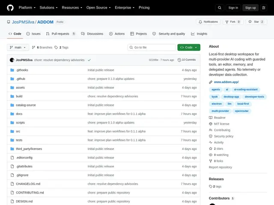The height and width of the screenshot is (205, 274).
Task: Open the CONTRIBUTING.md file
Action: 30,193
